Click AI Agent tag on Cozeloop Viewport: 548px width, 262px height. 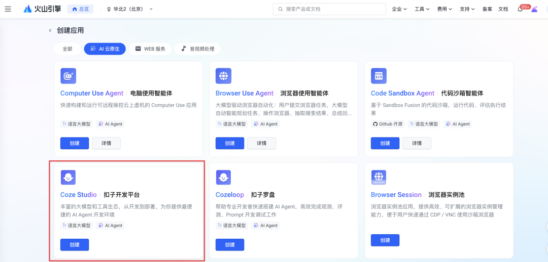point(265,226)
